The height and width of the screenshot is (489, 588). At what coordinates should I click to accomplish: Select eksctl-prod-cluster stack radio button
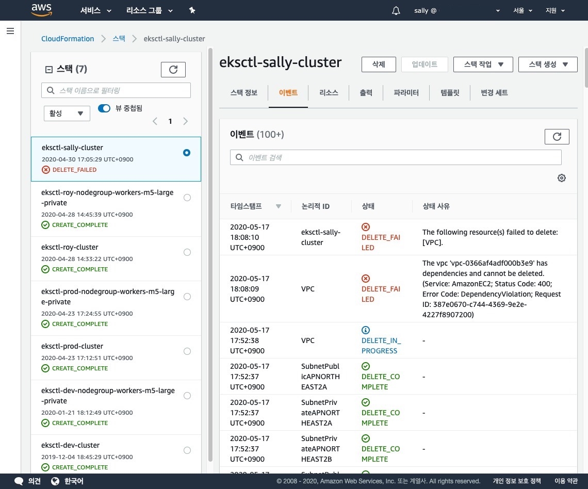(187, 351)
